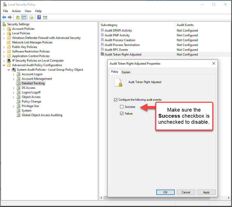
Task: Click the Back navigation arrow in the toolbar
Action: point(4,17)
